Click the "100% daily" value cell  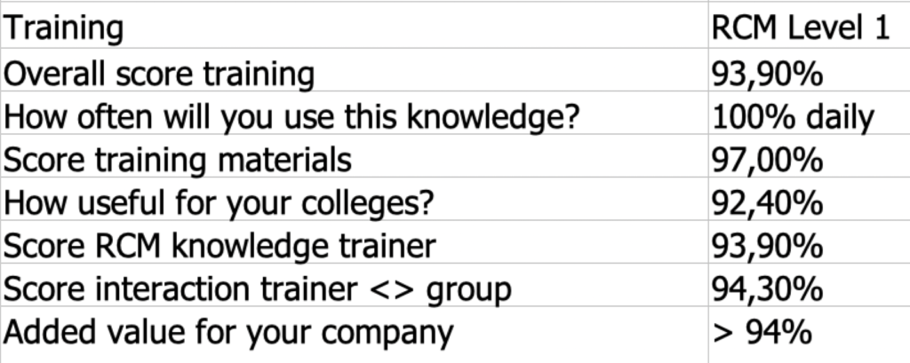[x=793, y=116]
